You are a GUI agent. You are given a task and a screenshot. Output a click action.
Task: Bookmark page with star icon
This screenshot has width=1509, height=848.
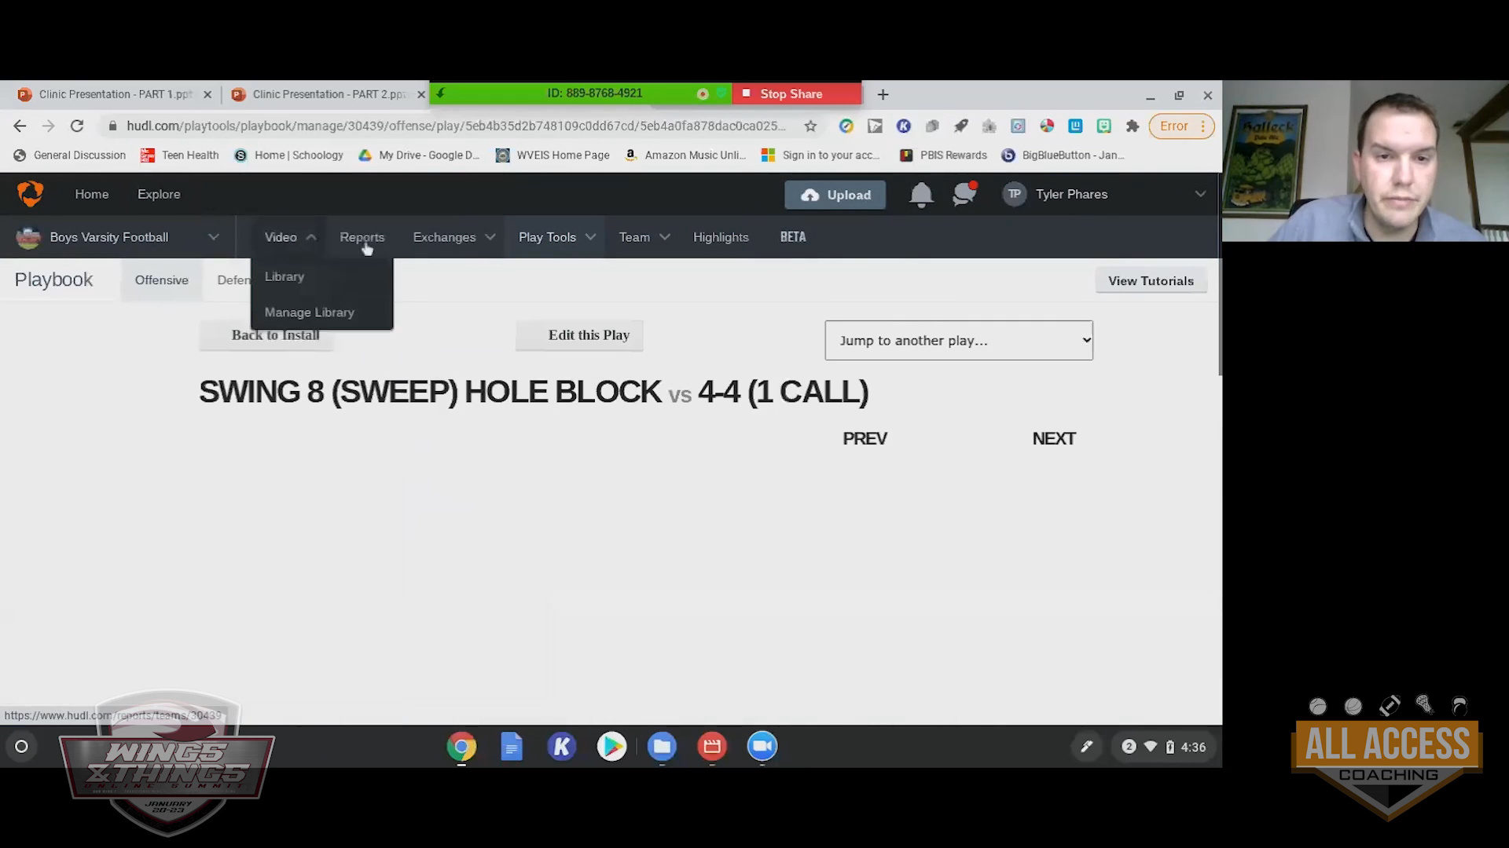click(810, 126)
